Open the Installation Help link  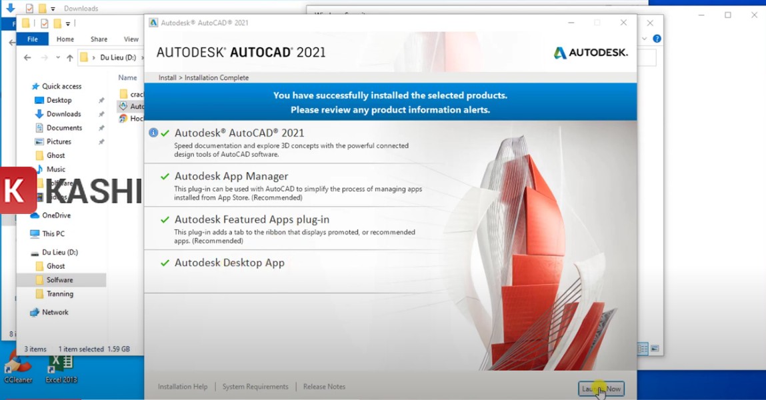pos(183,387)
